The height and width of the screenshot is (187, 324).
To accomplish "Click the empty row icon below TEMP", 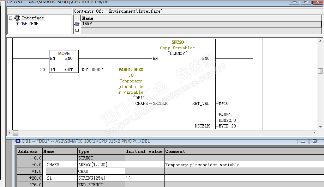I will pos(77,30).
